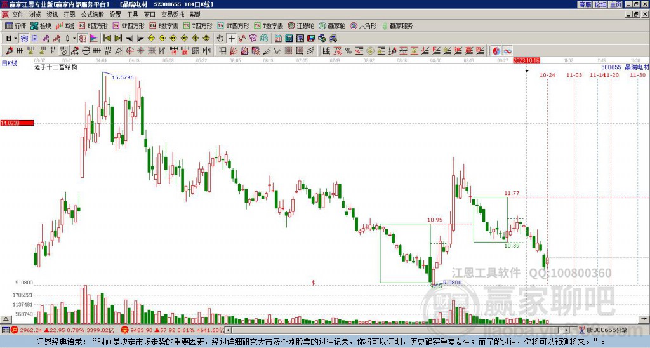Viewport: 650px width, 348px height.
Task: Open the 交易委托 menu
Action: pos(173,15)
